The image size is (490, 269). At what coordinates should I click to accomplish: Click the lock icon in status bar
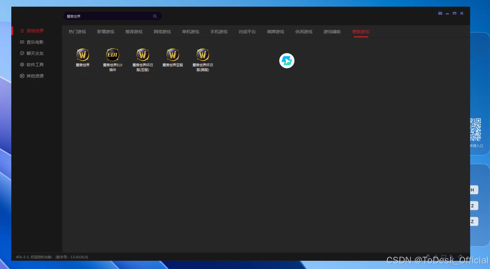click(436, 257)
